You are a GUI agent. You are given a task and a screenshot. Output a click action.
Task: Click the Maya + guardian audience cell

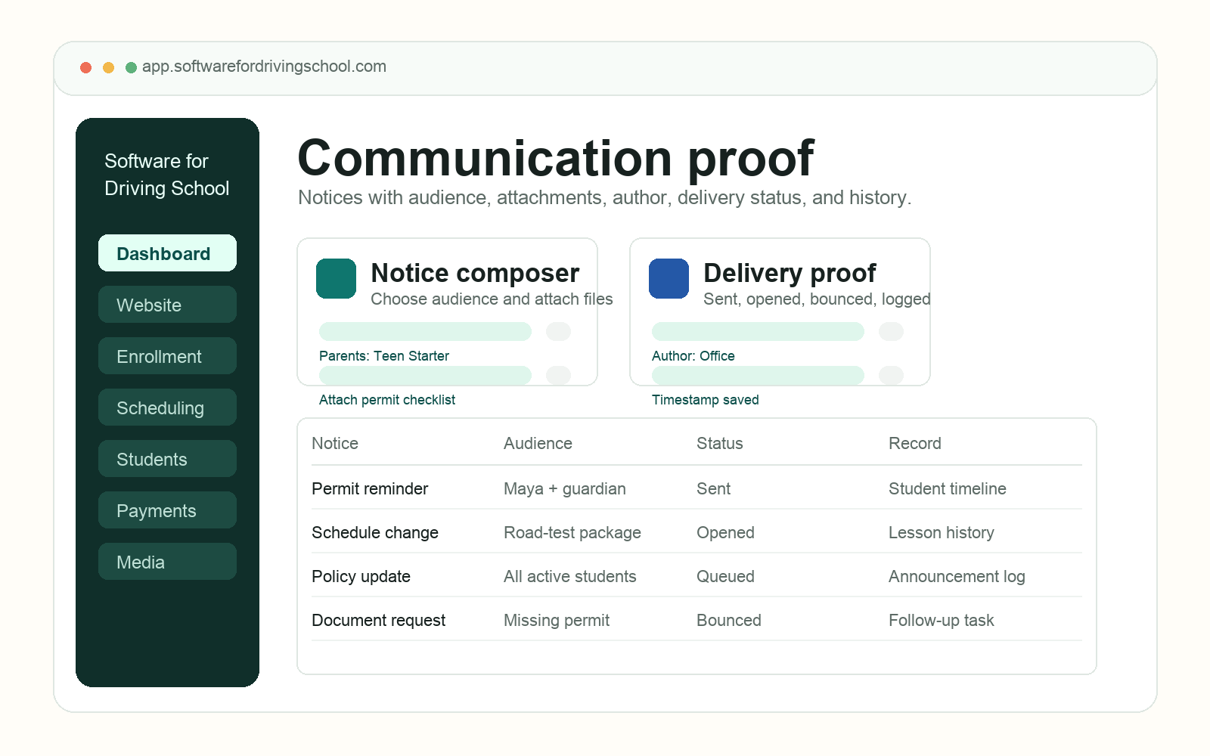[x=565, y=489]
